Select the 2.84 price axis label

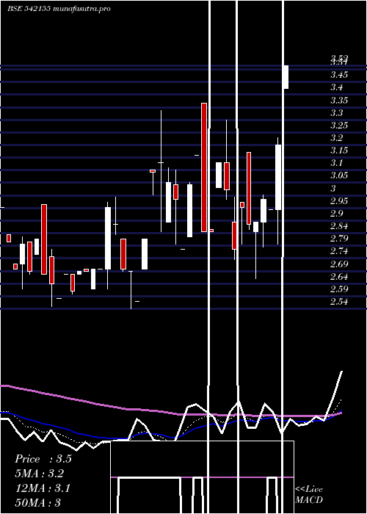[339, 226]
